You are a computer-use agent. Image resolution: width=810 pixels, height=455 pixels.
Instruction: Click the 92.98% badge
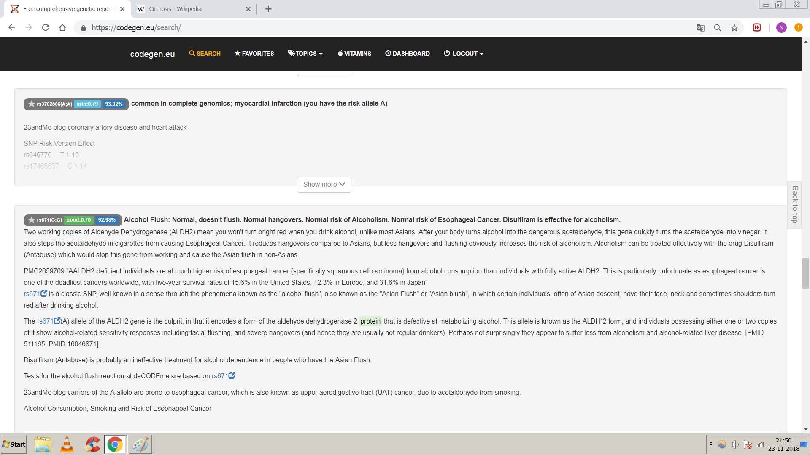pyautogui.click(x=107, y=220)
